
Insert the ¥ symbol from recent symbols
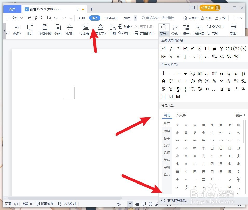222,49
